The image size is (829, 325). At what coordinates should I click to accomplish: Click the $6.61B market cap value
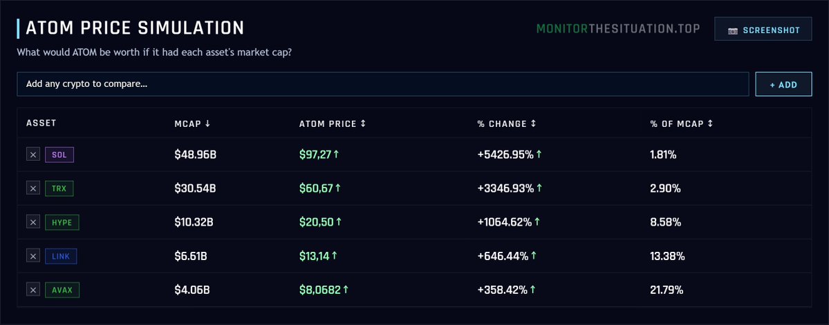tap(190, 256)
